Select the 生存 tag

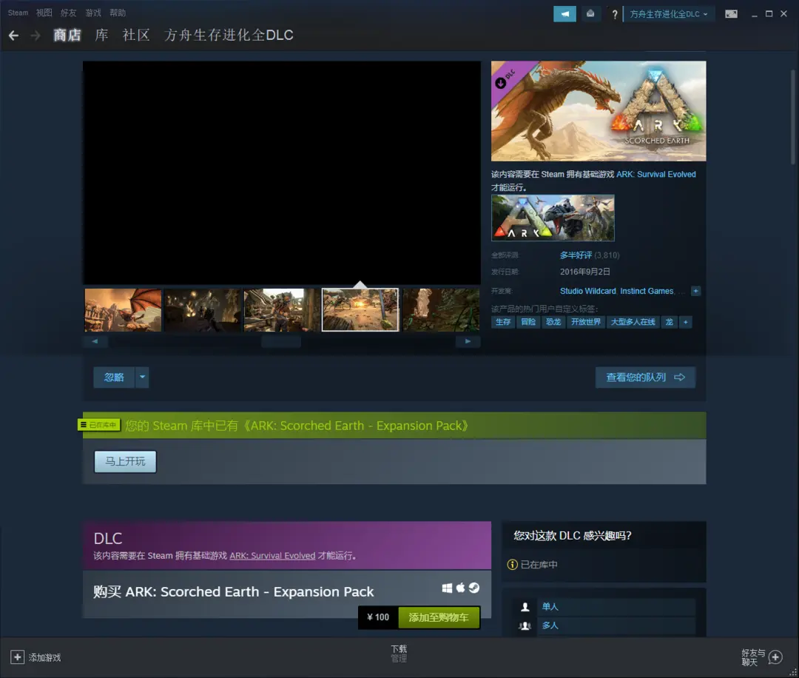(x=503, y=322)
